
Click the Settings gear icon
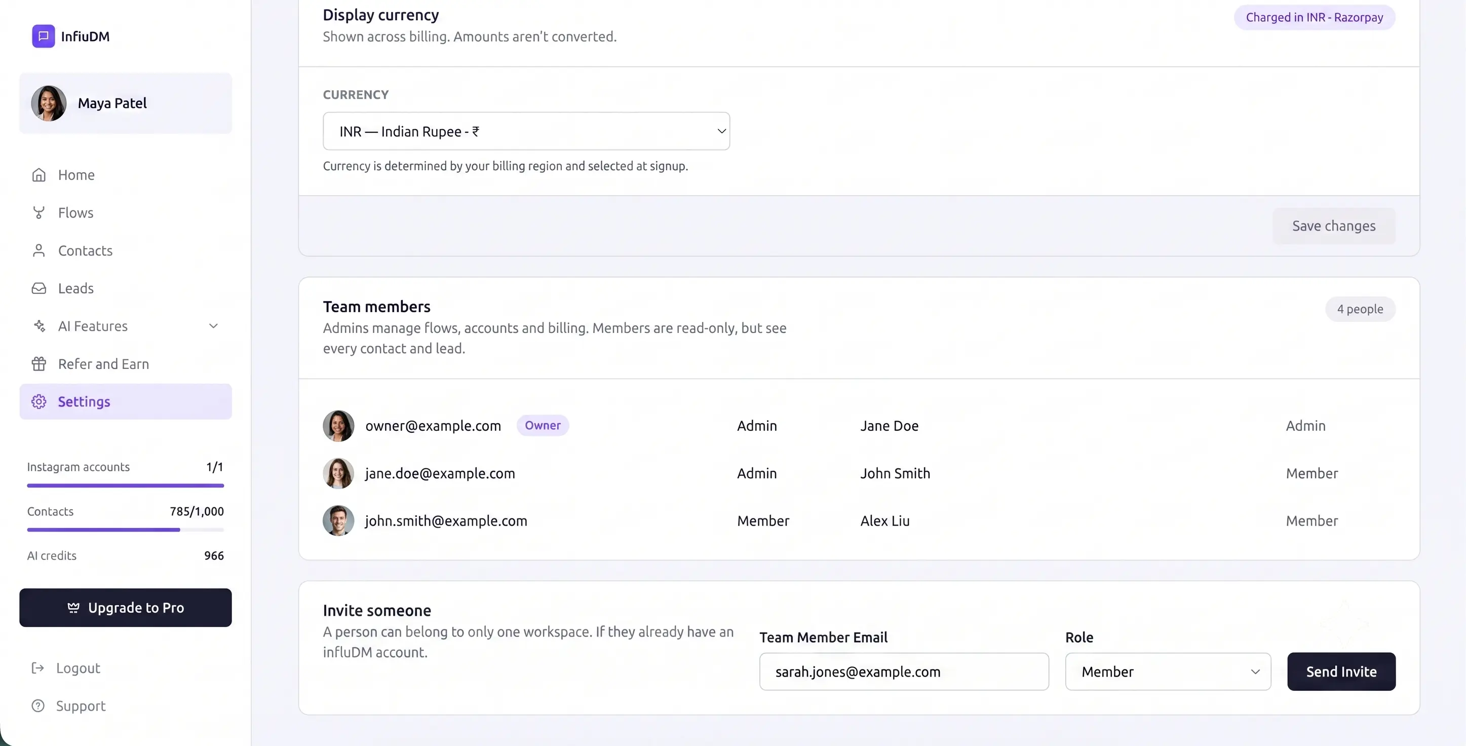[38, 401]
